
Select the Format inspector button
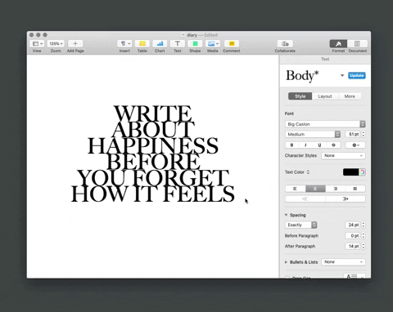pos(338,44)
